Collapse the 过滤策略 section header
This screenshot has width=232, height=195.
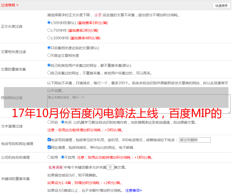pyautogui.click(x=10, y=5)
